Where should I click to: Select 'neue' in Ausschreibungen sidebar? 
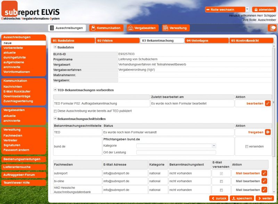[x=24, y=43]
